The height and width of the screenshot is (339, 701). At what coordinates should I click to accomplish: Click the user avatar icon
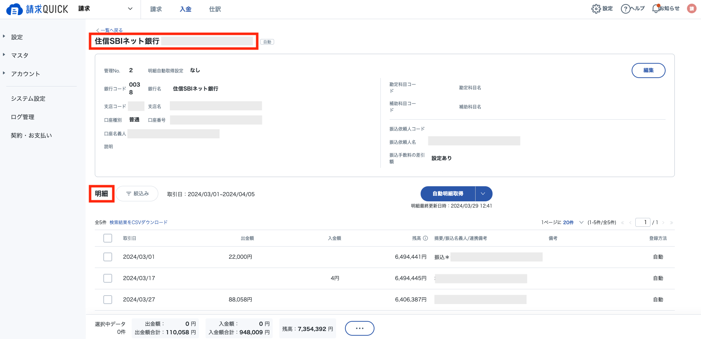(x=692, y=8)
